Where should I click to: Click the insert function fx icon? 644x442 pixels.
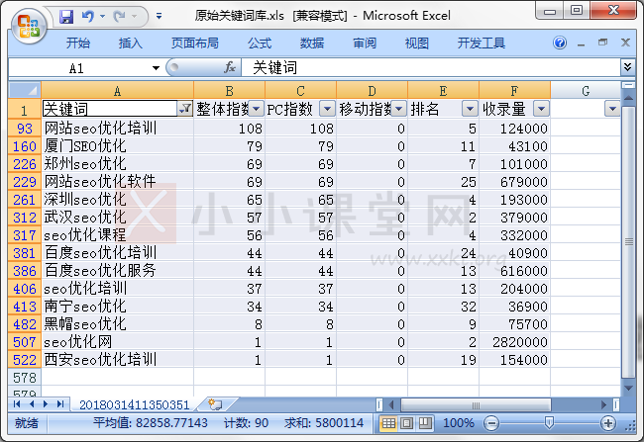click(230, 67)
